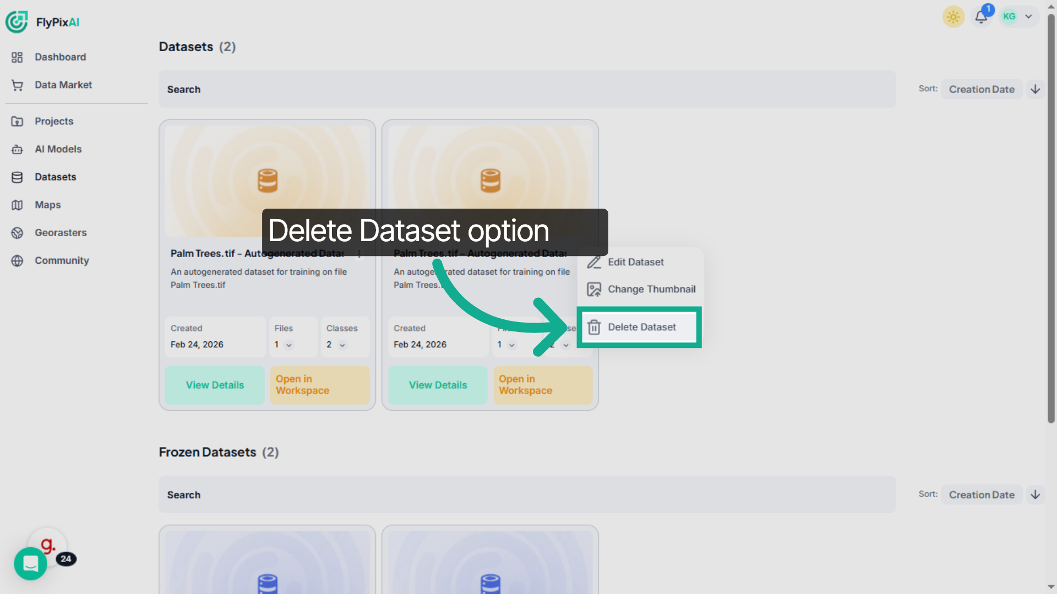Click the 'Frozen Datasets (2)' heading
The height and width of the screenshot is (594, 1057).
point(219,453)
